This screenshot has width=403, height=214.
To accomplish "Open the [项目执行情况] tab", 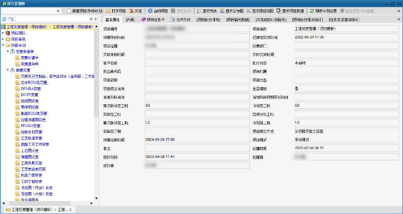I will pyautogui.click(x=208, y=20).
